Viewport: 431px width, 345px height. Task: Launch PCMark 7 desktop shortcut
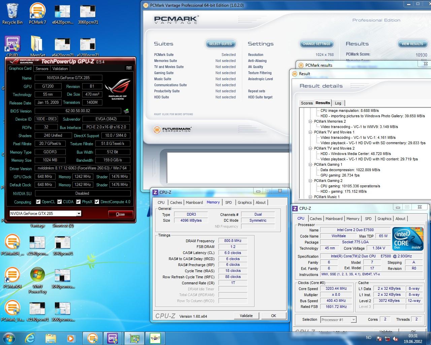point(37,13)
